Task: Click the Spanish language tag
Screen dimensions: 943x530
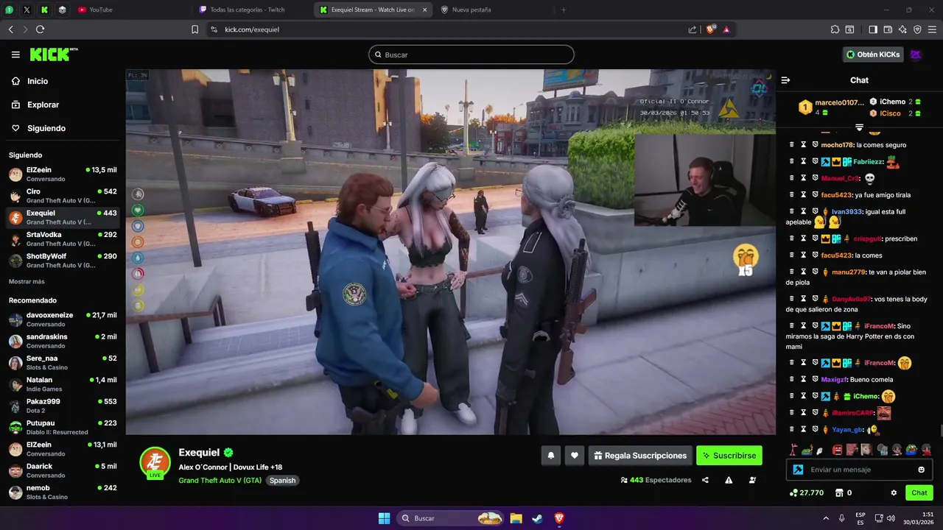Action: point(282,481)
